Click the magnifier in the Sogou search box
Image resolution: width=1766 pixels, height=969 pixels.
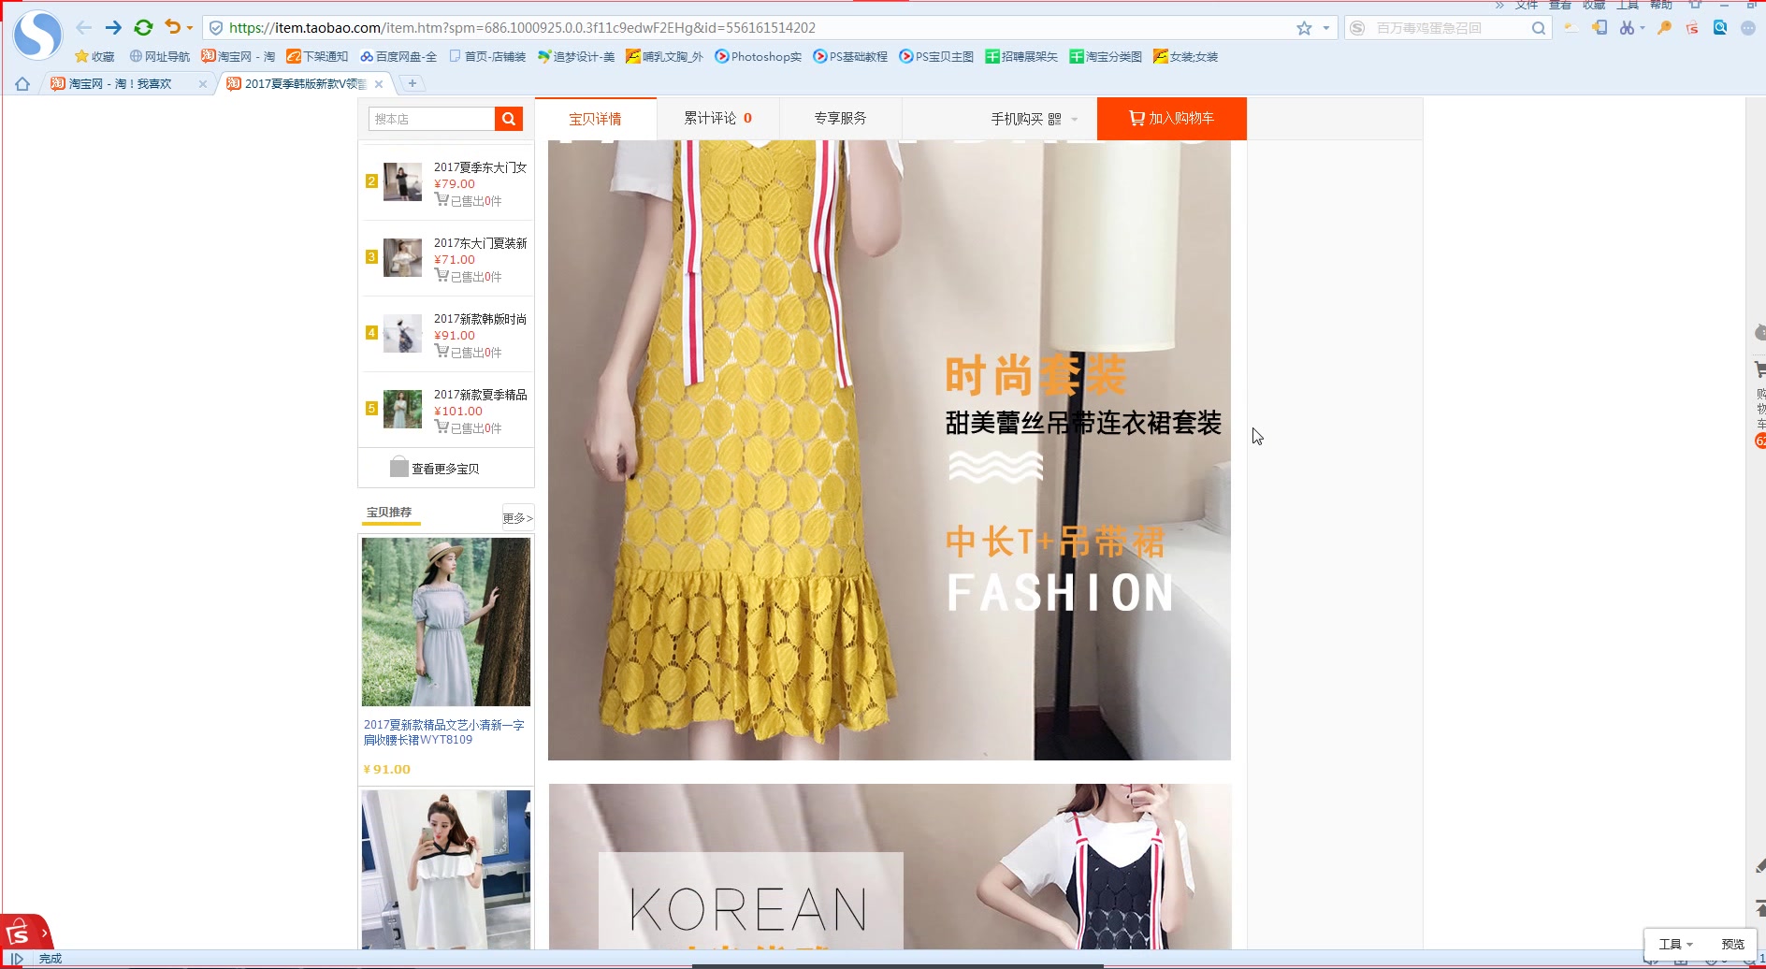point(1538,28)
